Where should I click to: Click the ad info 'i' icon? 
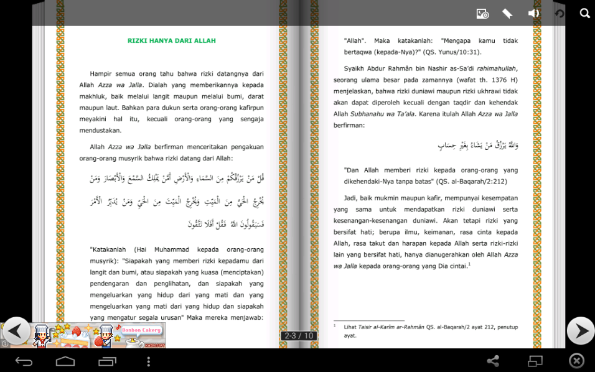tap(4, 344)
